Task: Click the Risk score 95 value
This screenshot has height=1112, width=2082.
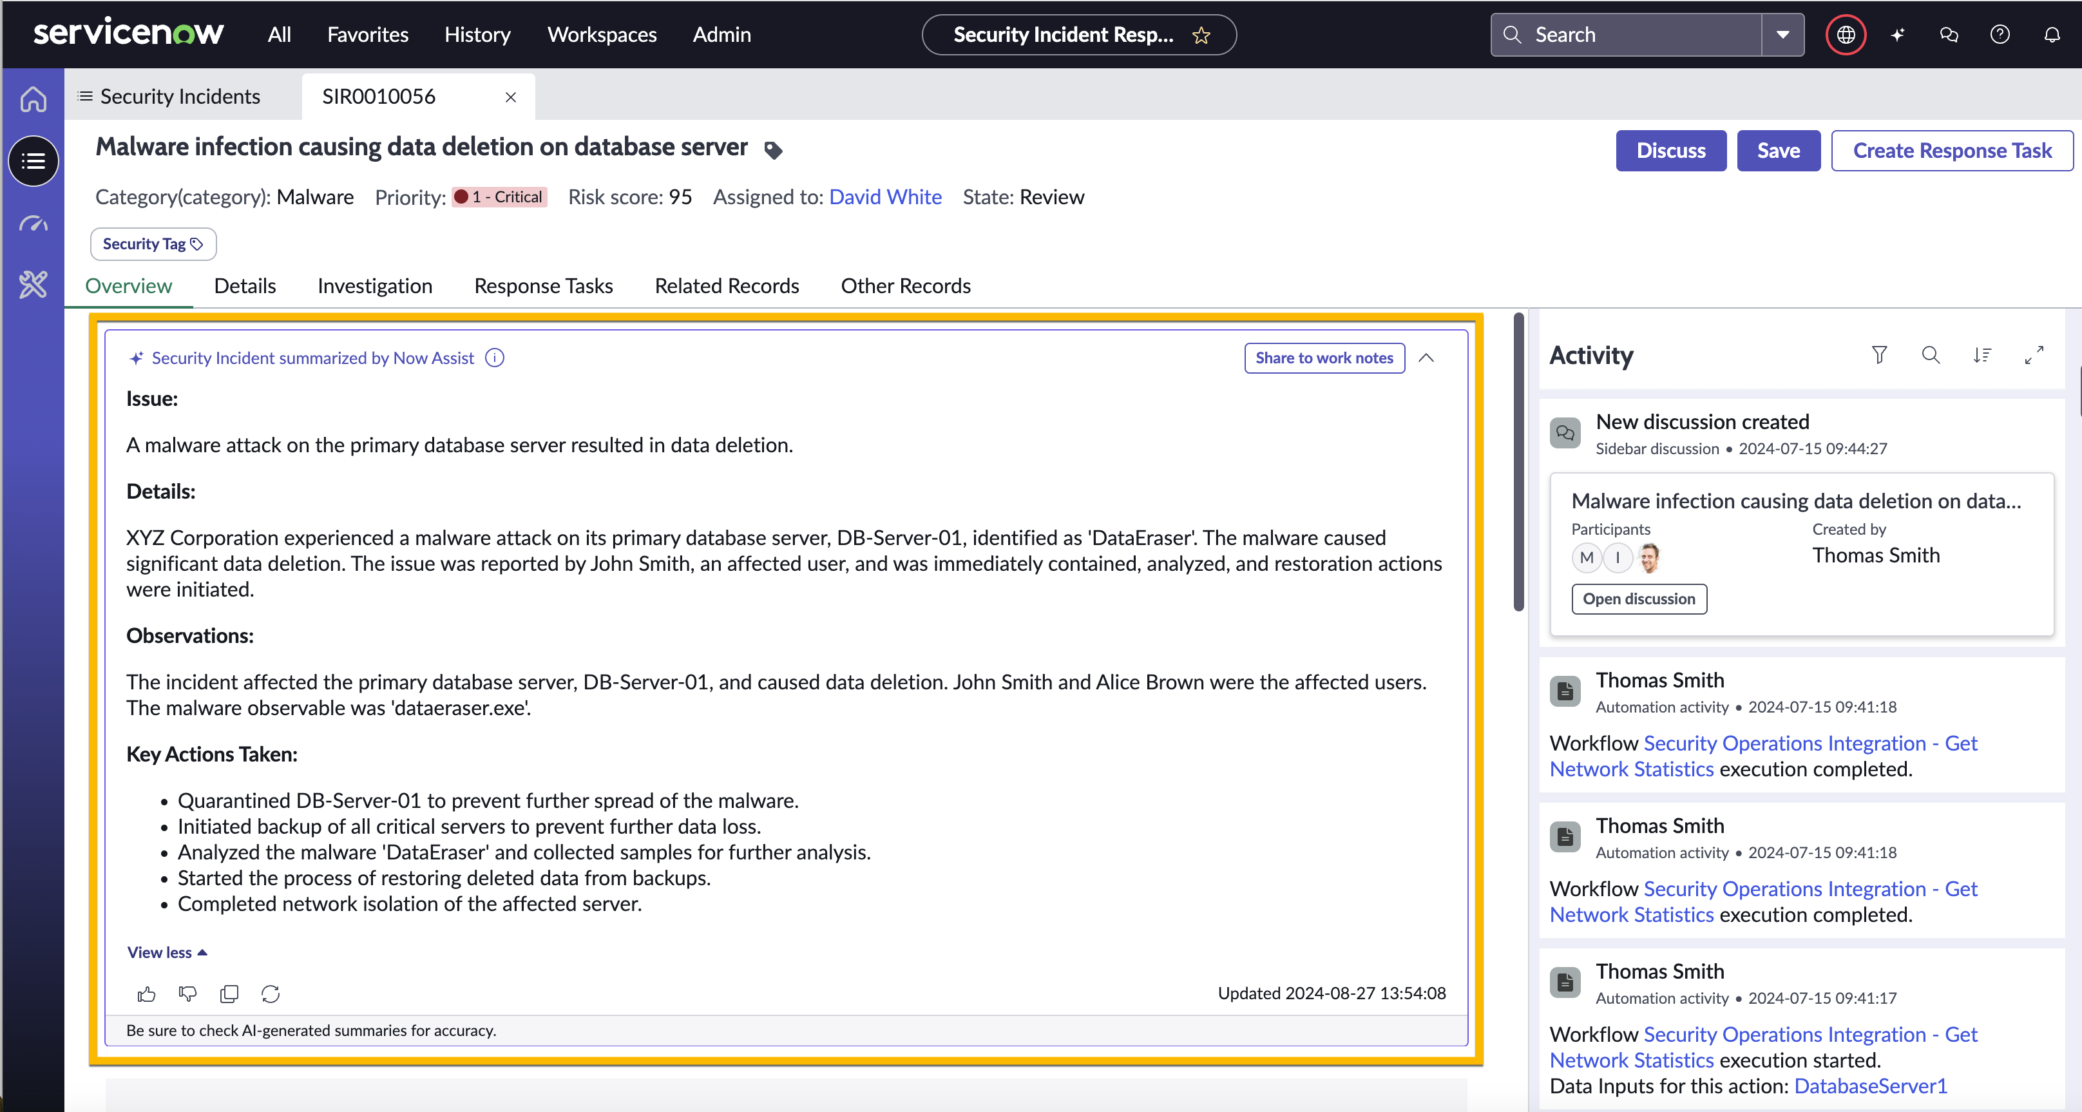Action: point(680,197)
